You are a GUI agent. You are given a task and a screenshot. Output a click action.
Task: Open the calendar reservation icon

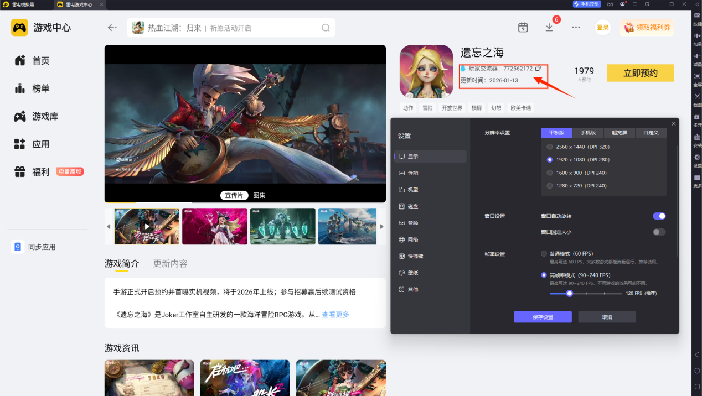[523, 28]
